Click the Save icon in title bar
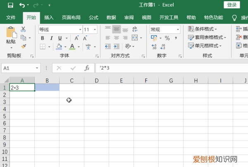The height and width of the screenshot is (167, 248). pyautogui.click(x=10, y=5)
